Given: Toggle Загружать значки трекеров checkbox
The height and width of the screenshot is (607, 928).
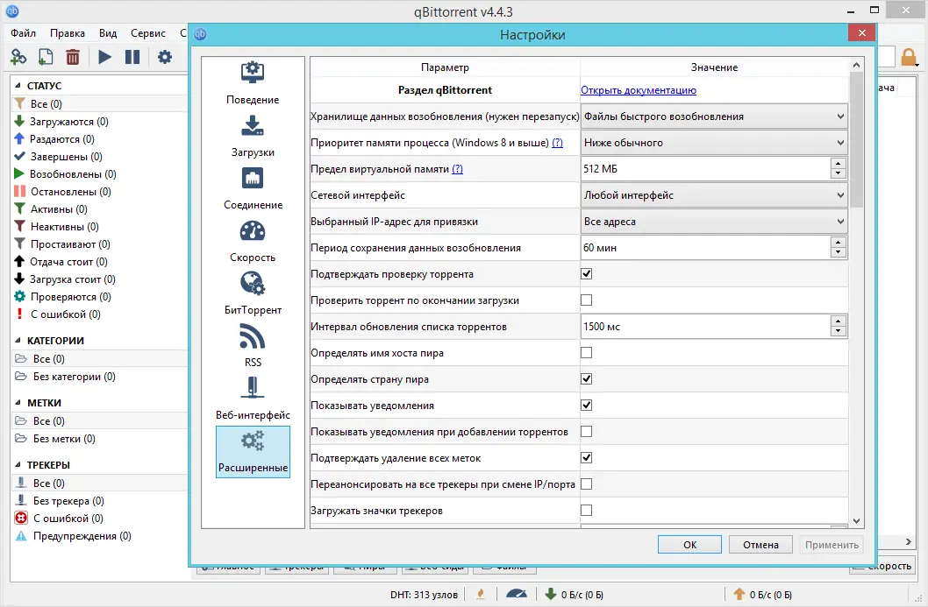Looking at the screenshot, I should coord(586,510).
